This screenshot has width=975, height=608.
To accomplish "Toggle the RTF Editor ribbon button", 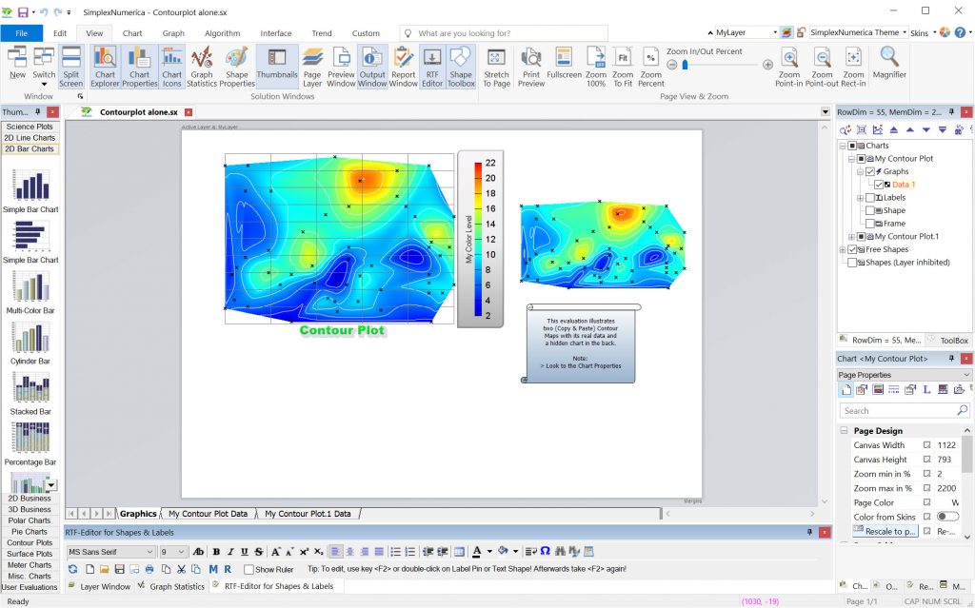I will click(x=432, y=67).
